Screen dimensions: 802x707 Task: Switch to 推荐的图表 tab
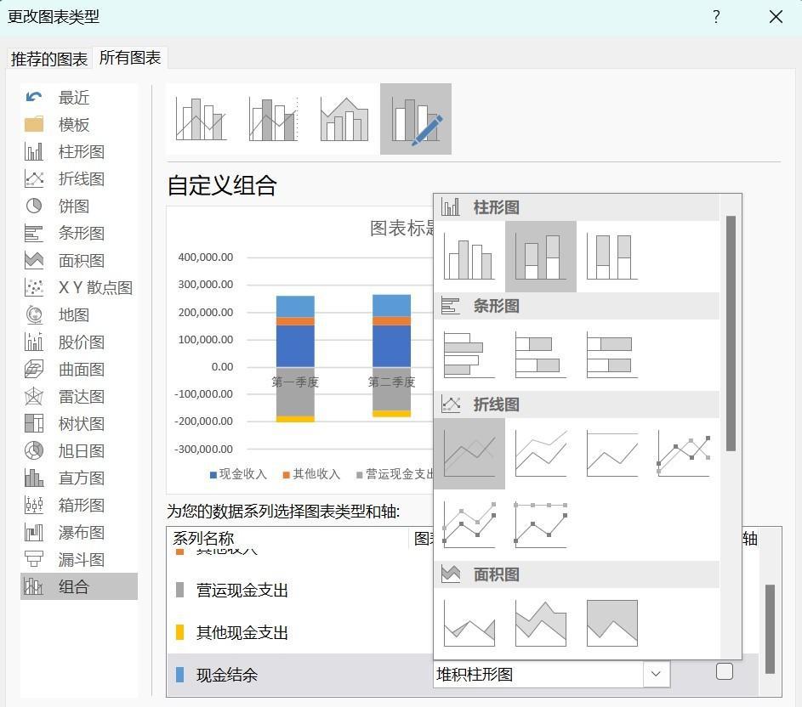point(49,59)
